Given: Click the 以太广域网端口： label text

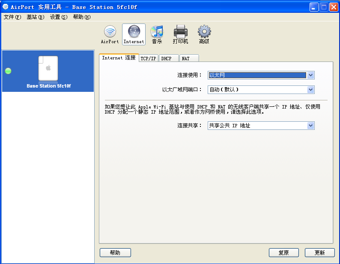Looking at the screenshot, I should tap(182, 90).
